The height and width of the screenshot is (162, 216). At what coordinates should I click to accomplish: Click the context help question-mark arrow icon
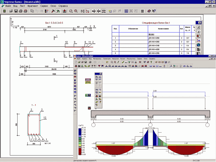(154, 11)
